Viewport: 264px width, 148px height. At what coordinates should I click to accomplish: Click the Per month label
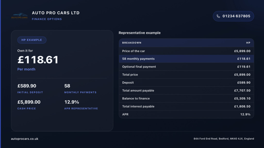[x=26, y=69]
